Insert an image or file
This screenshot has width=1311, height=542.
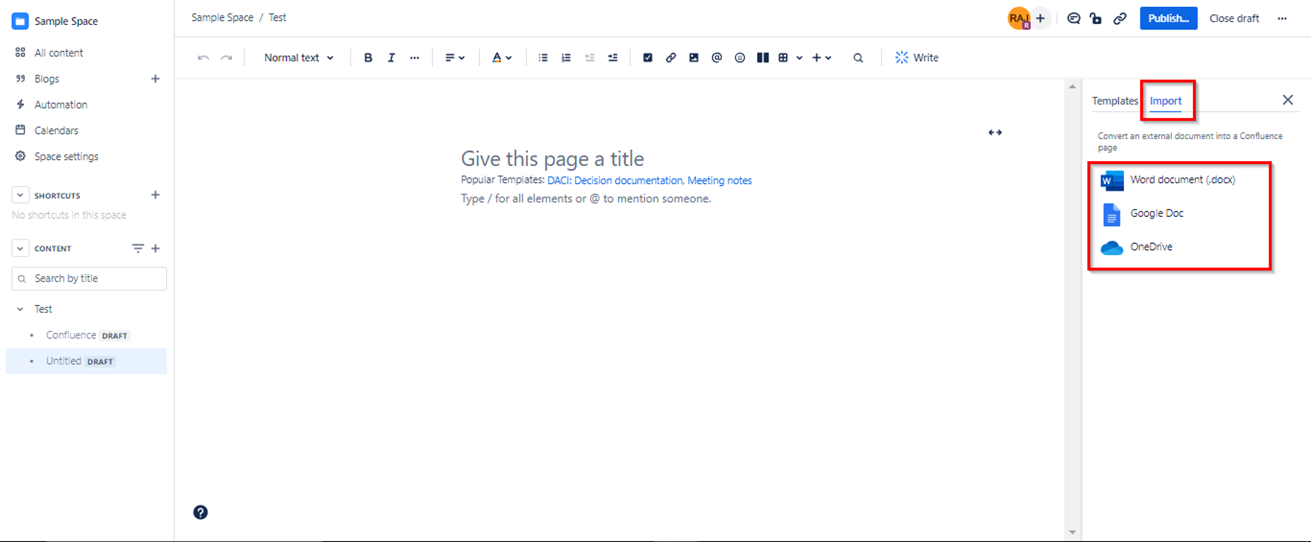[693, 58]
